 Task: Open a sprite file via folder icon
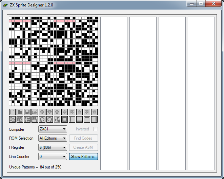(35, 112)
